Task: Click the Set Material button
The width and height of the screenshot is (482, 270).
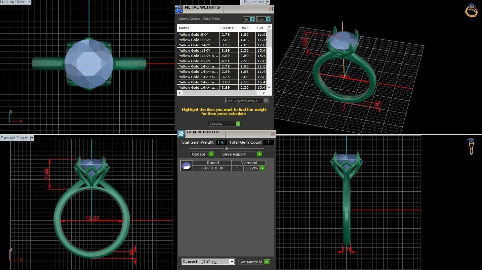Action: 254,262
